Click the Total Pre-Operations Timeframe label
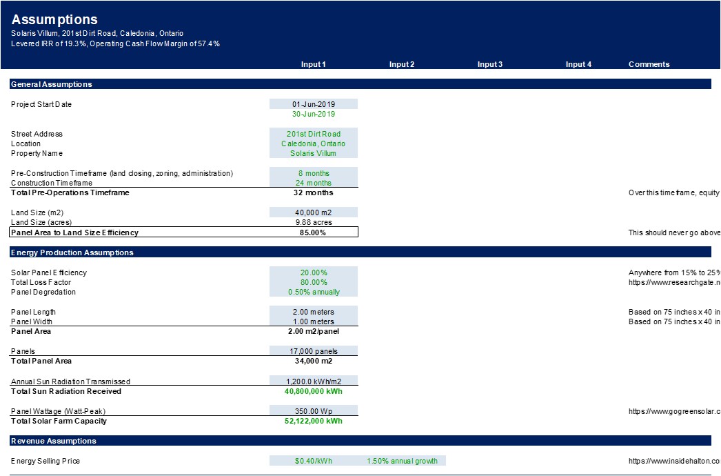The width and height of the screenshot is (721, 476). point(70,193)
